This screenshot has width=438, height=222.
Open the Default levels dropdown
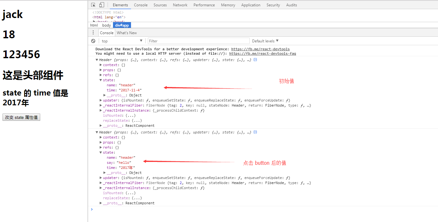(265, 41)
